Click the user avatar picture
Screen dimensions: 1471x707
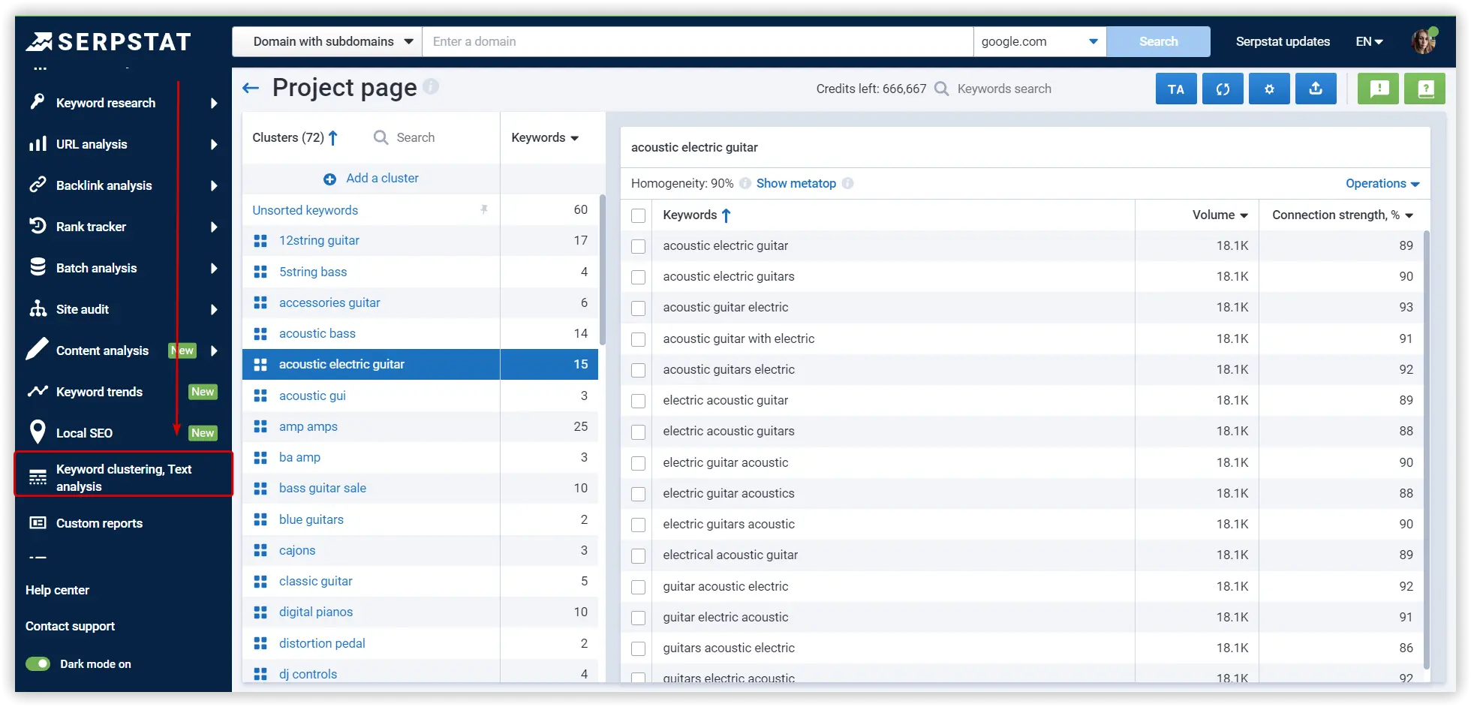[x=1424, y=41]
